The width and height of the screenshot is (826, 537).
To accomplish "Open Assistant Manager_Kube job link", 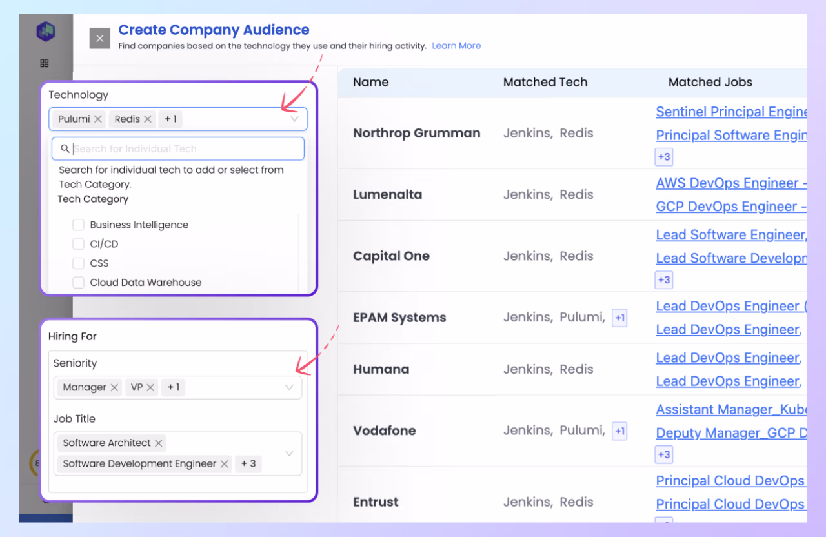I will (731, 409).
